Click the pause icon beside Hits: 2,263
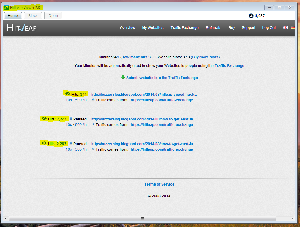Screen dimensions: 300x227 (x=71, y=143)
